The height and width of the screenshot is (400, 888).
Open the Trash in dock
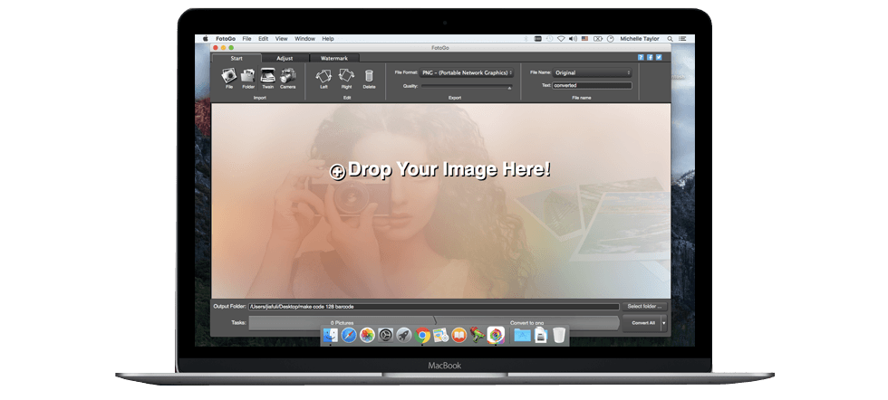point(559,336)
